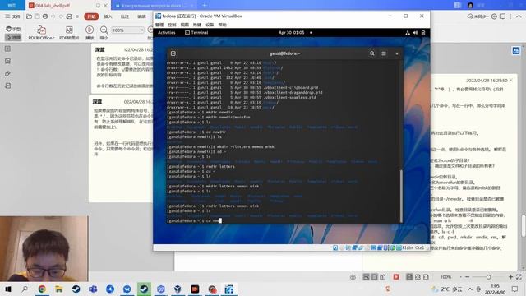Open the third WPS left sidebar panel icon
The width and height of the screenshot is (526, 296).
(7, 73)
